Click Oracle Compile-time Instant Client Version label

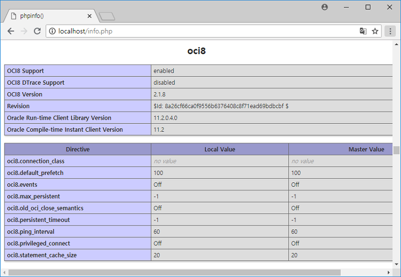(65, 130)
